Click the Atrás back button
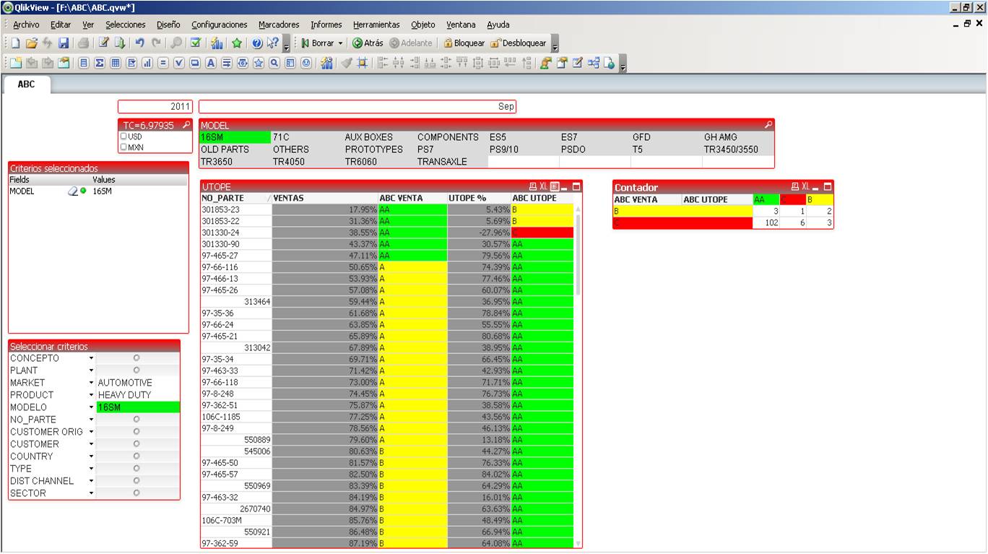 [368, 43]
